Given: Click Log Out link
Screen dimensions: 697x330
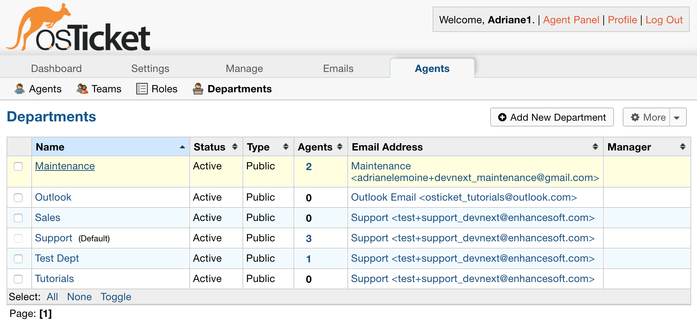Looking at the screenshot, I should coord(664,20).
